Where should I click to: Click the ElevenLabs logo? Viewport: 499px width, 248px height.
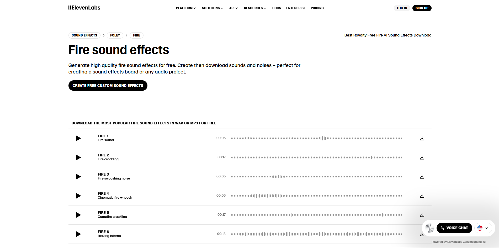coord(84,8)
